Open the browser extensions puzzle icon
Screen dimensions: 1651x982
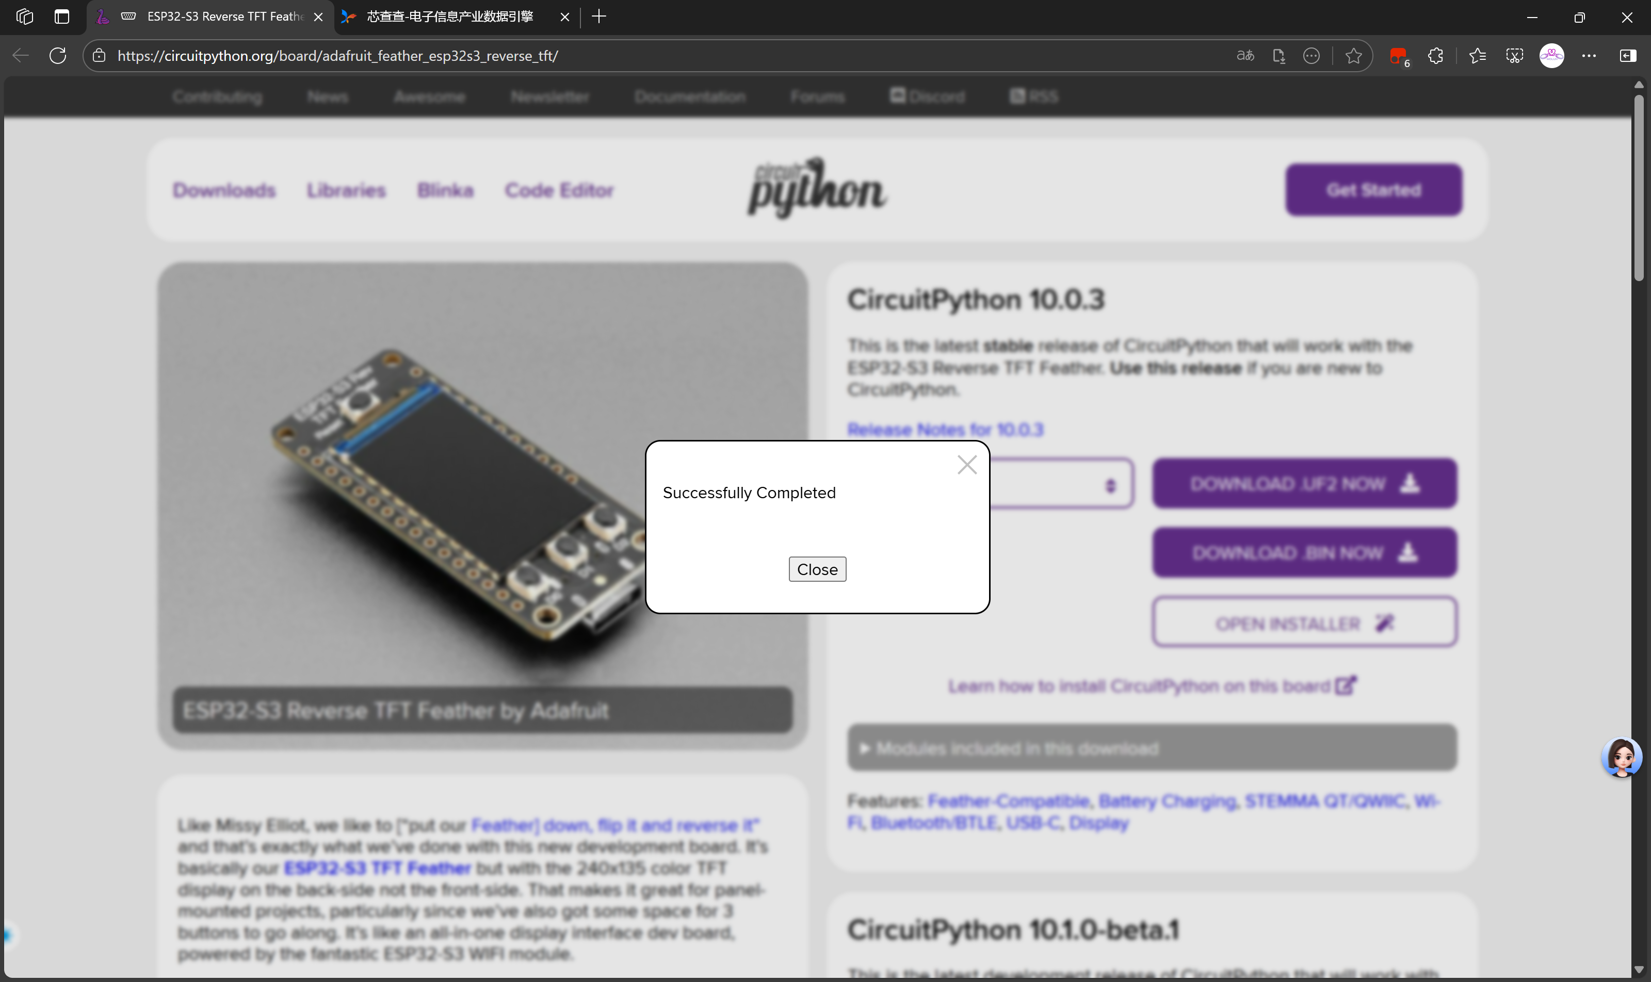click(1435, 56)
